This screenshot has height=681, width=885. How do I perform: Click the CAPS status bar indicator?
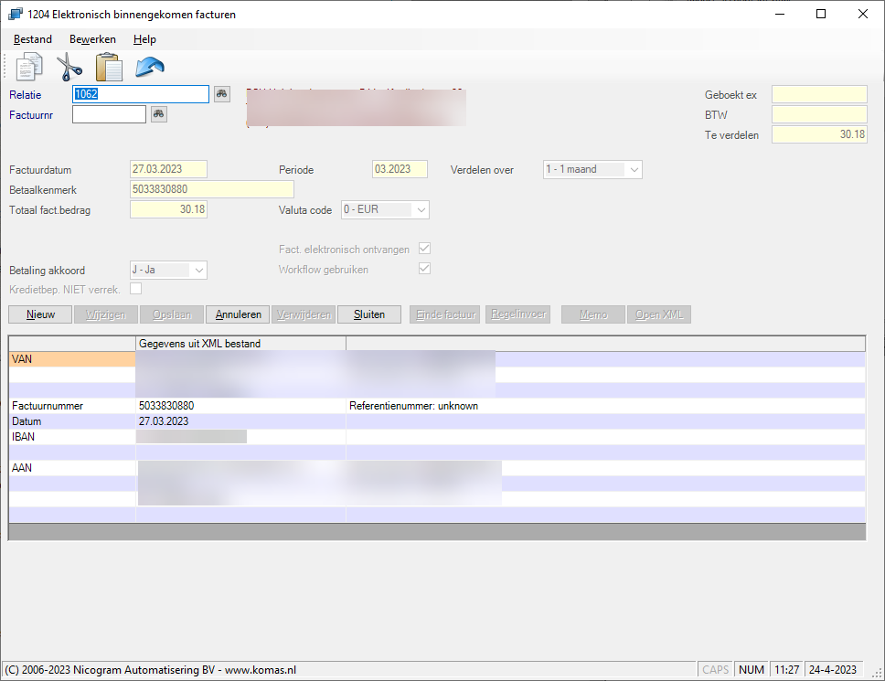pyautogui.click(x=715, y=670)
